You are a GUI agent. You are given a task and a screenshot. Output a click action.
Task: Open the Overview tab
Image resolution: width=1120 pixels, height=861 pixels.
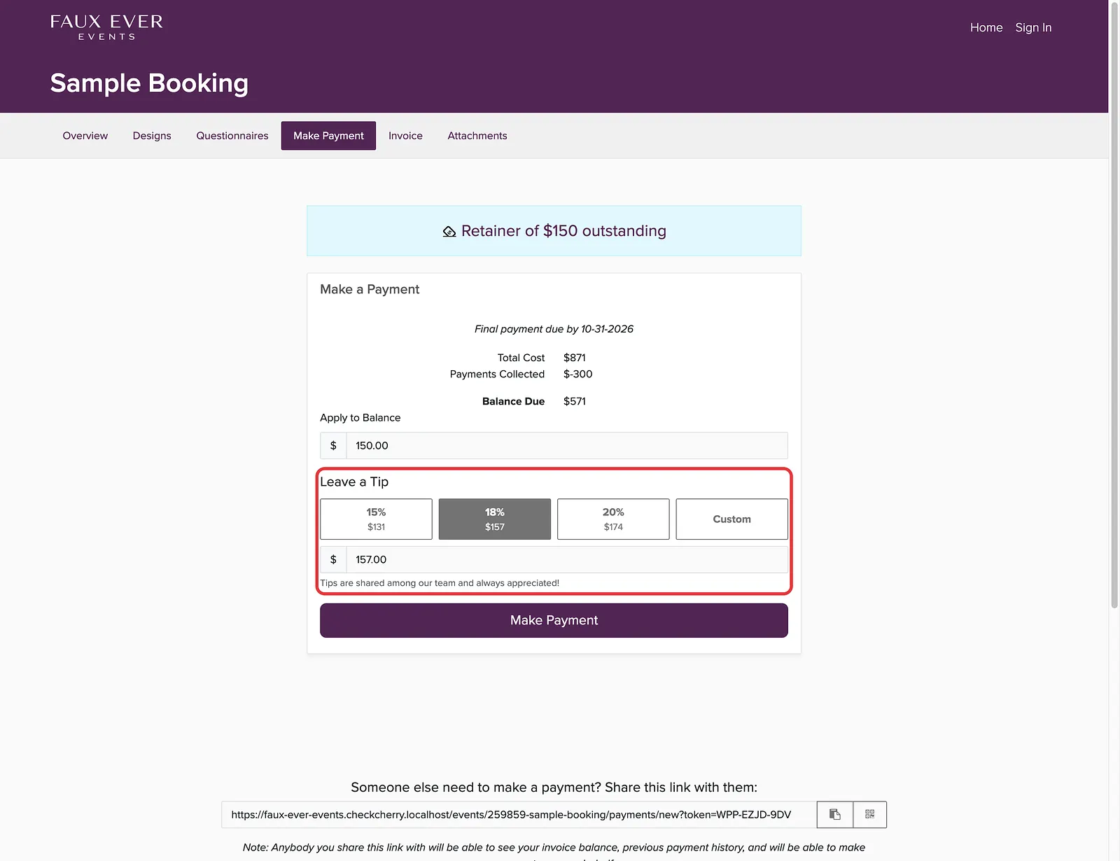tap(85, 136)
